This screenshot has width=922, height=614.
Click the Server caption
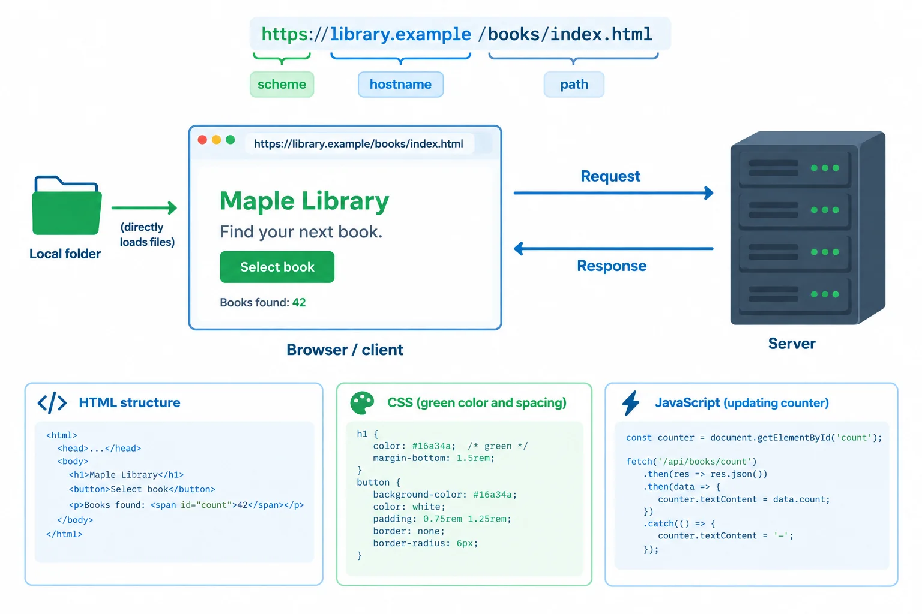pyautogui.click(x=792, y=344)
